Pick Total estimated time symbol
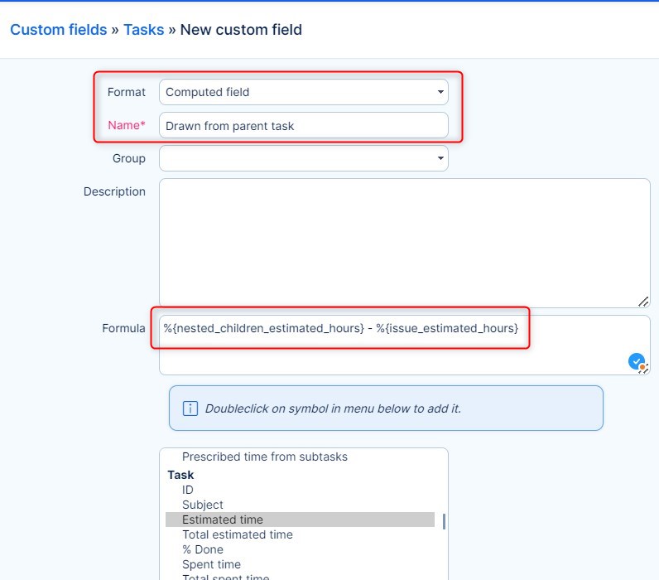This screenshot has width=659, height=580. [x=237, y=534]
